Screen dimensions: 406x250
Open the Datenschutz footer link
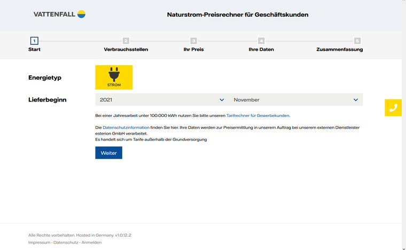(66, 243)
